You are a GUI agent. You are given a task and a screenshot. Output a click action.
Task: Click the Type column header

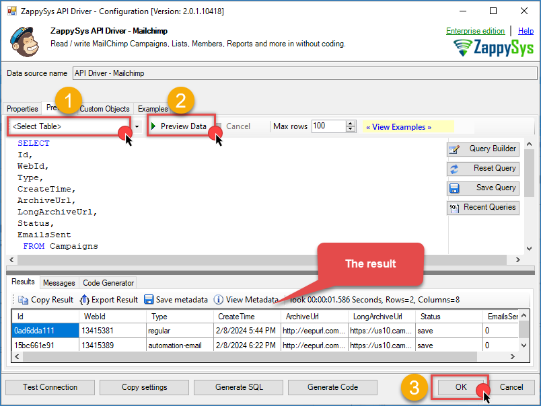coord(180,317)
